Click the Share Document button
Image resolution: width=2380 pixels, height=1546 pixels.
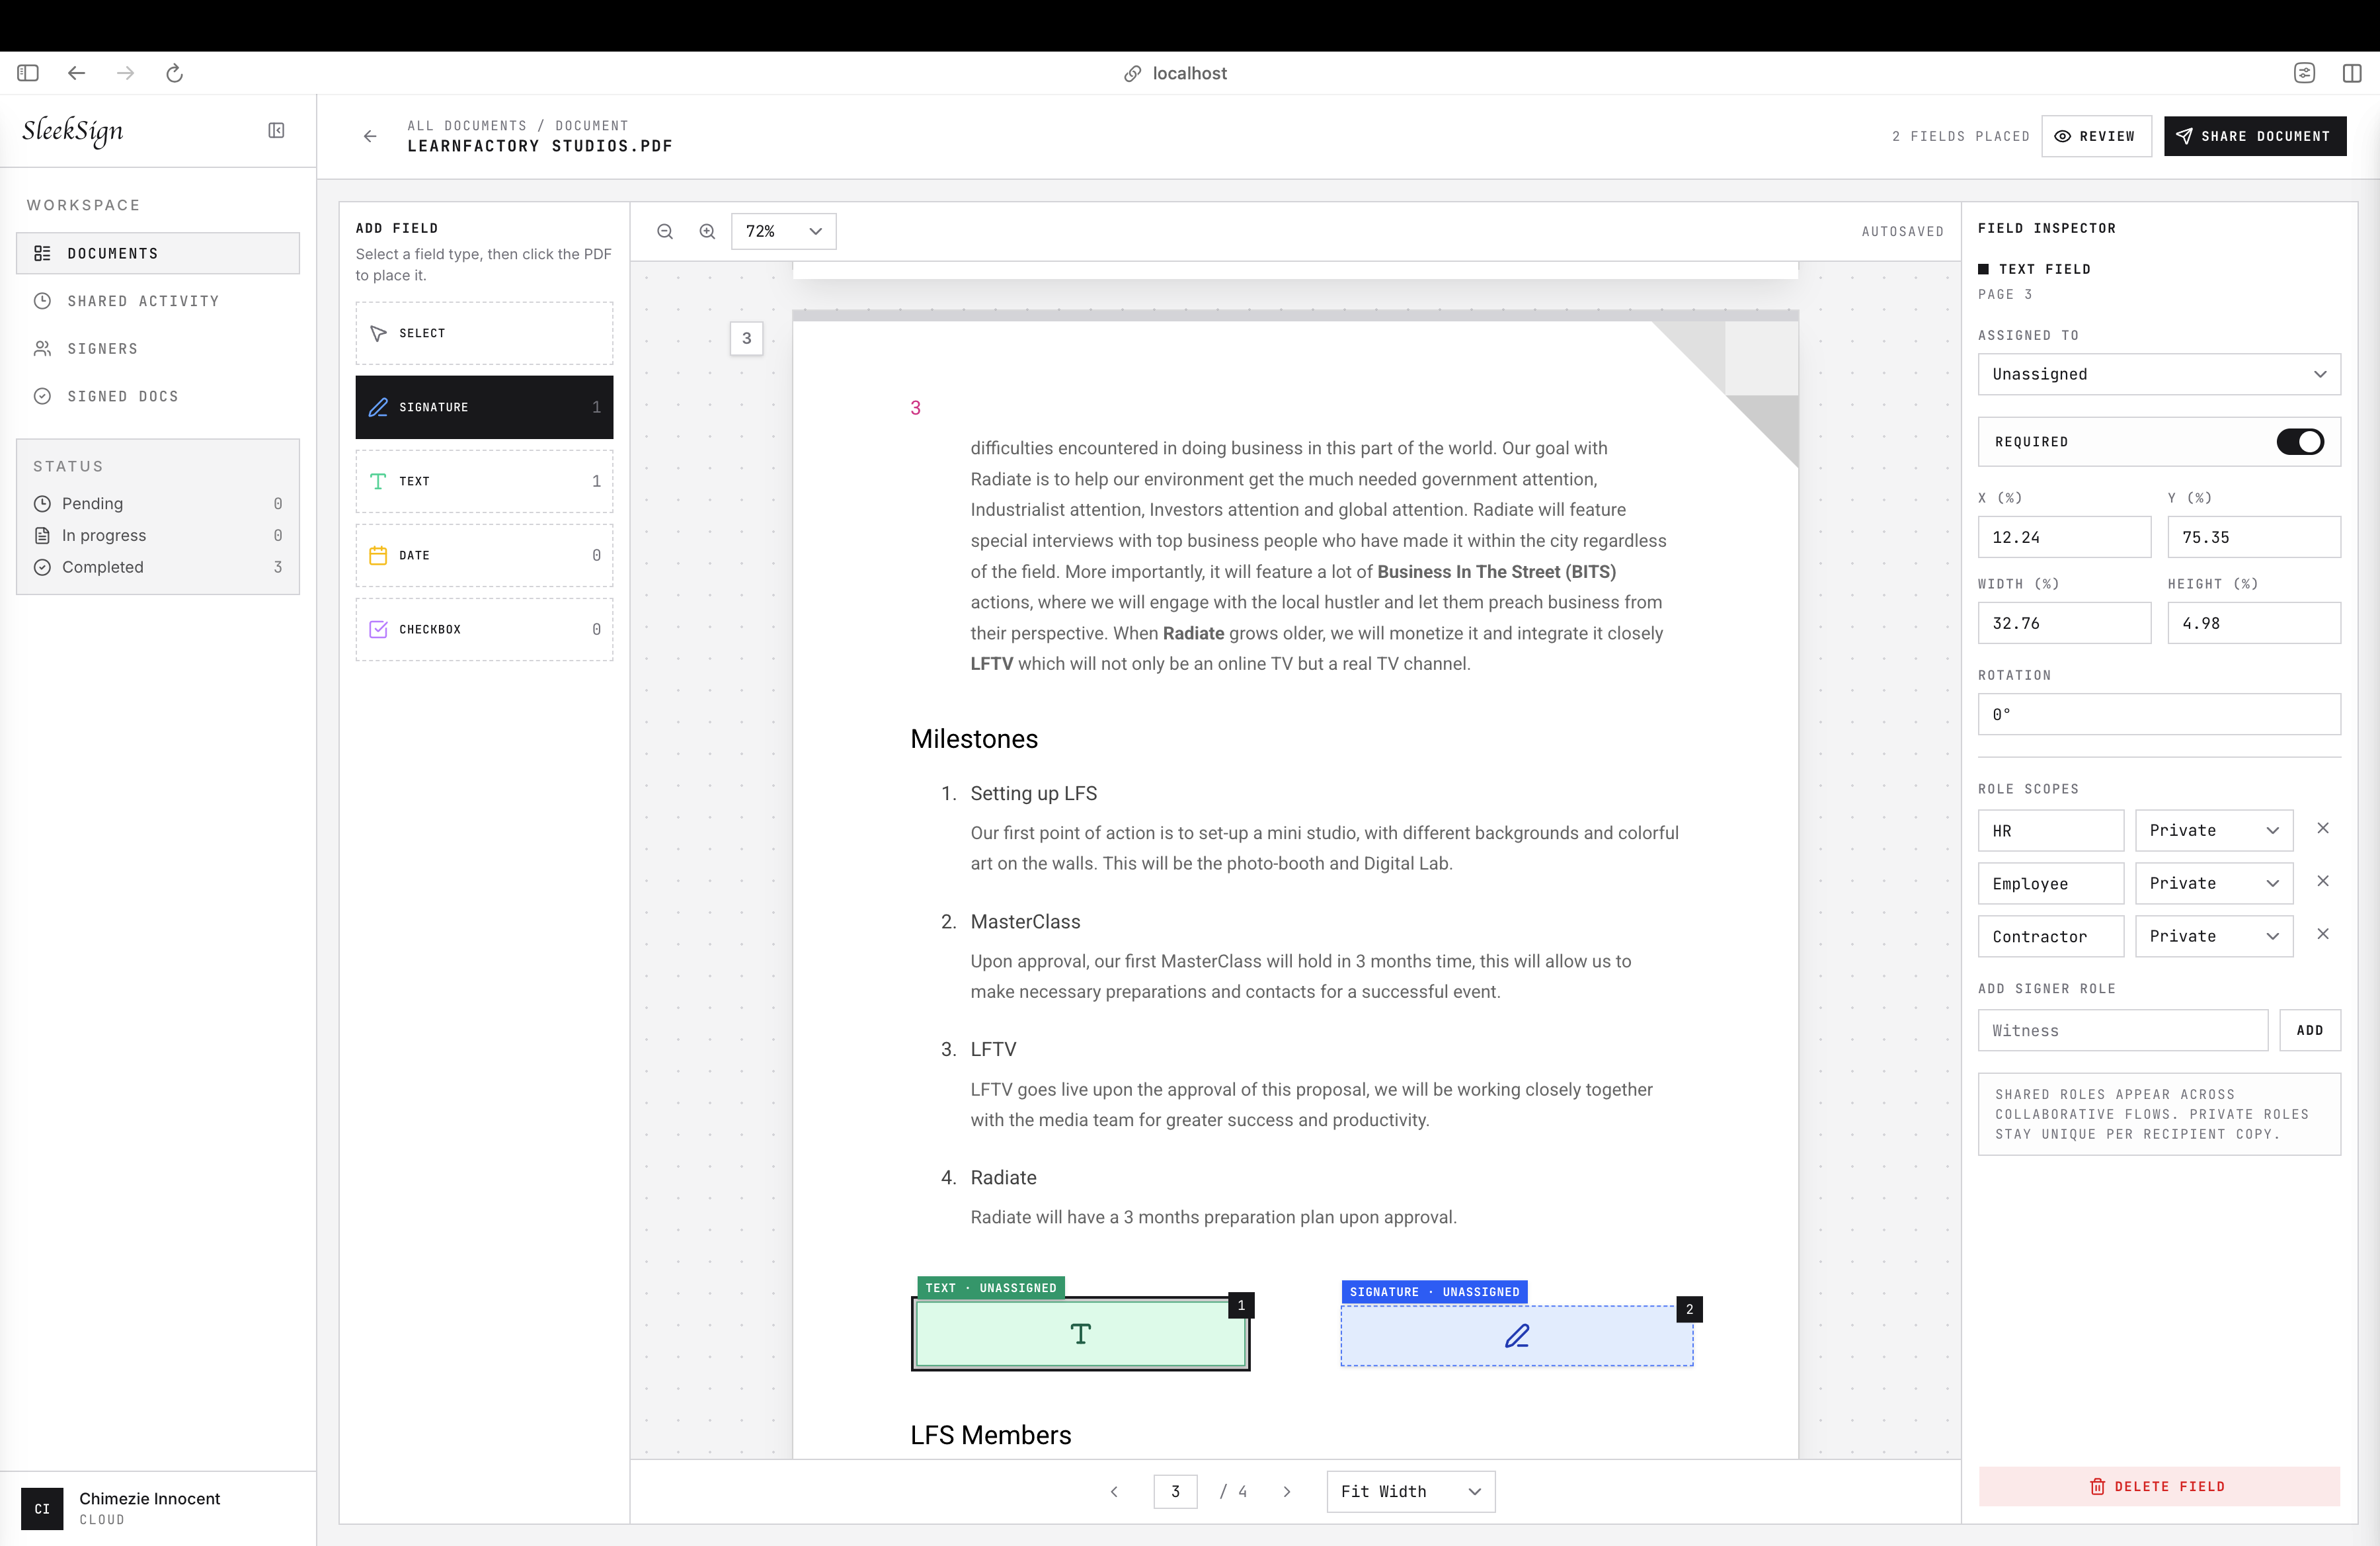(2254, 136)
